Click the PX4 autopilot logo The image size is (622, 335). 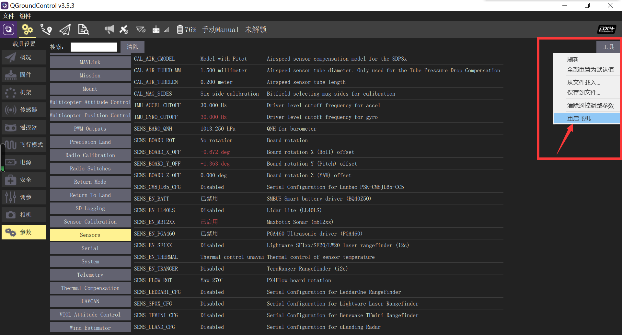click(x=606, y=29)
